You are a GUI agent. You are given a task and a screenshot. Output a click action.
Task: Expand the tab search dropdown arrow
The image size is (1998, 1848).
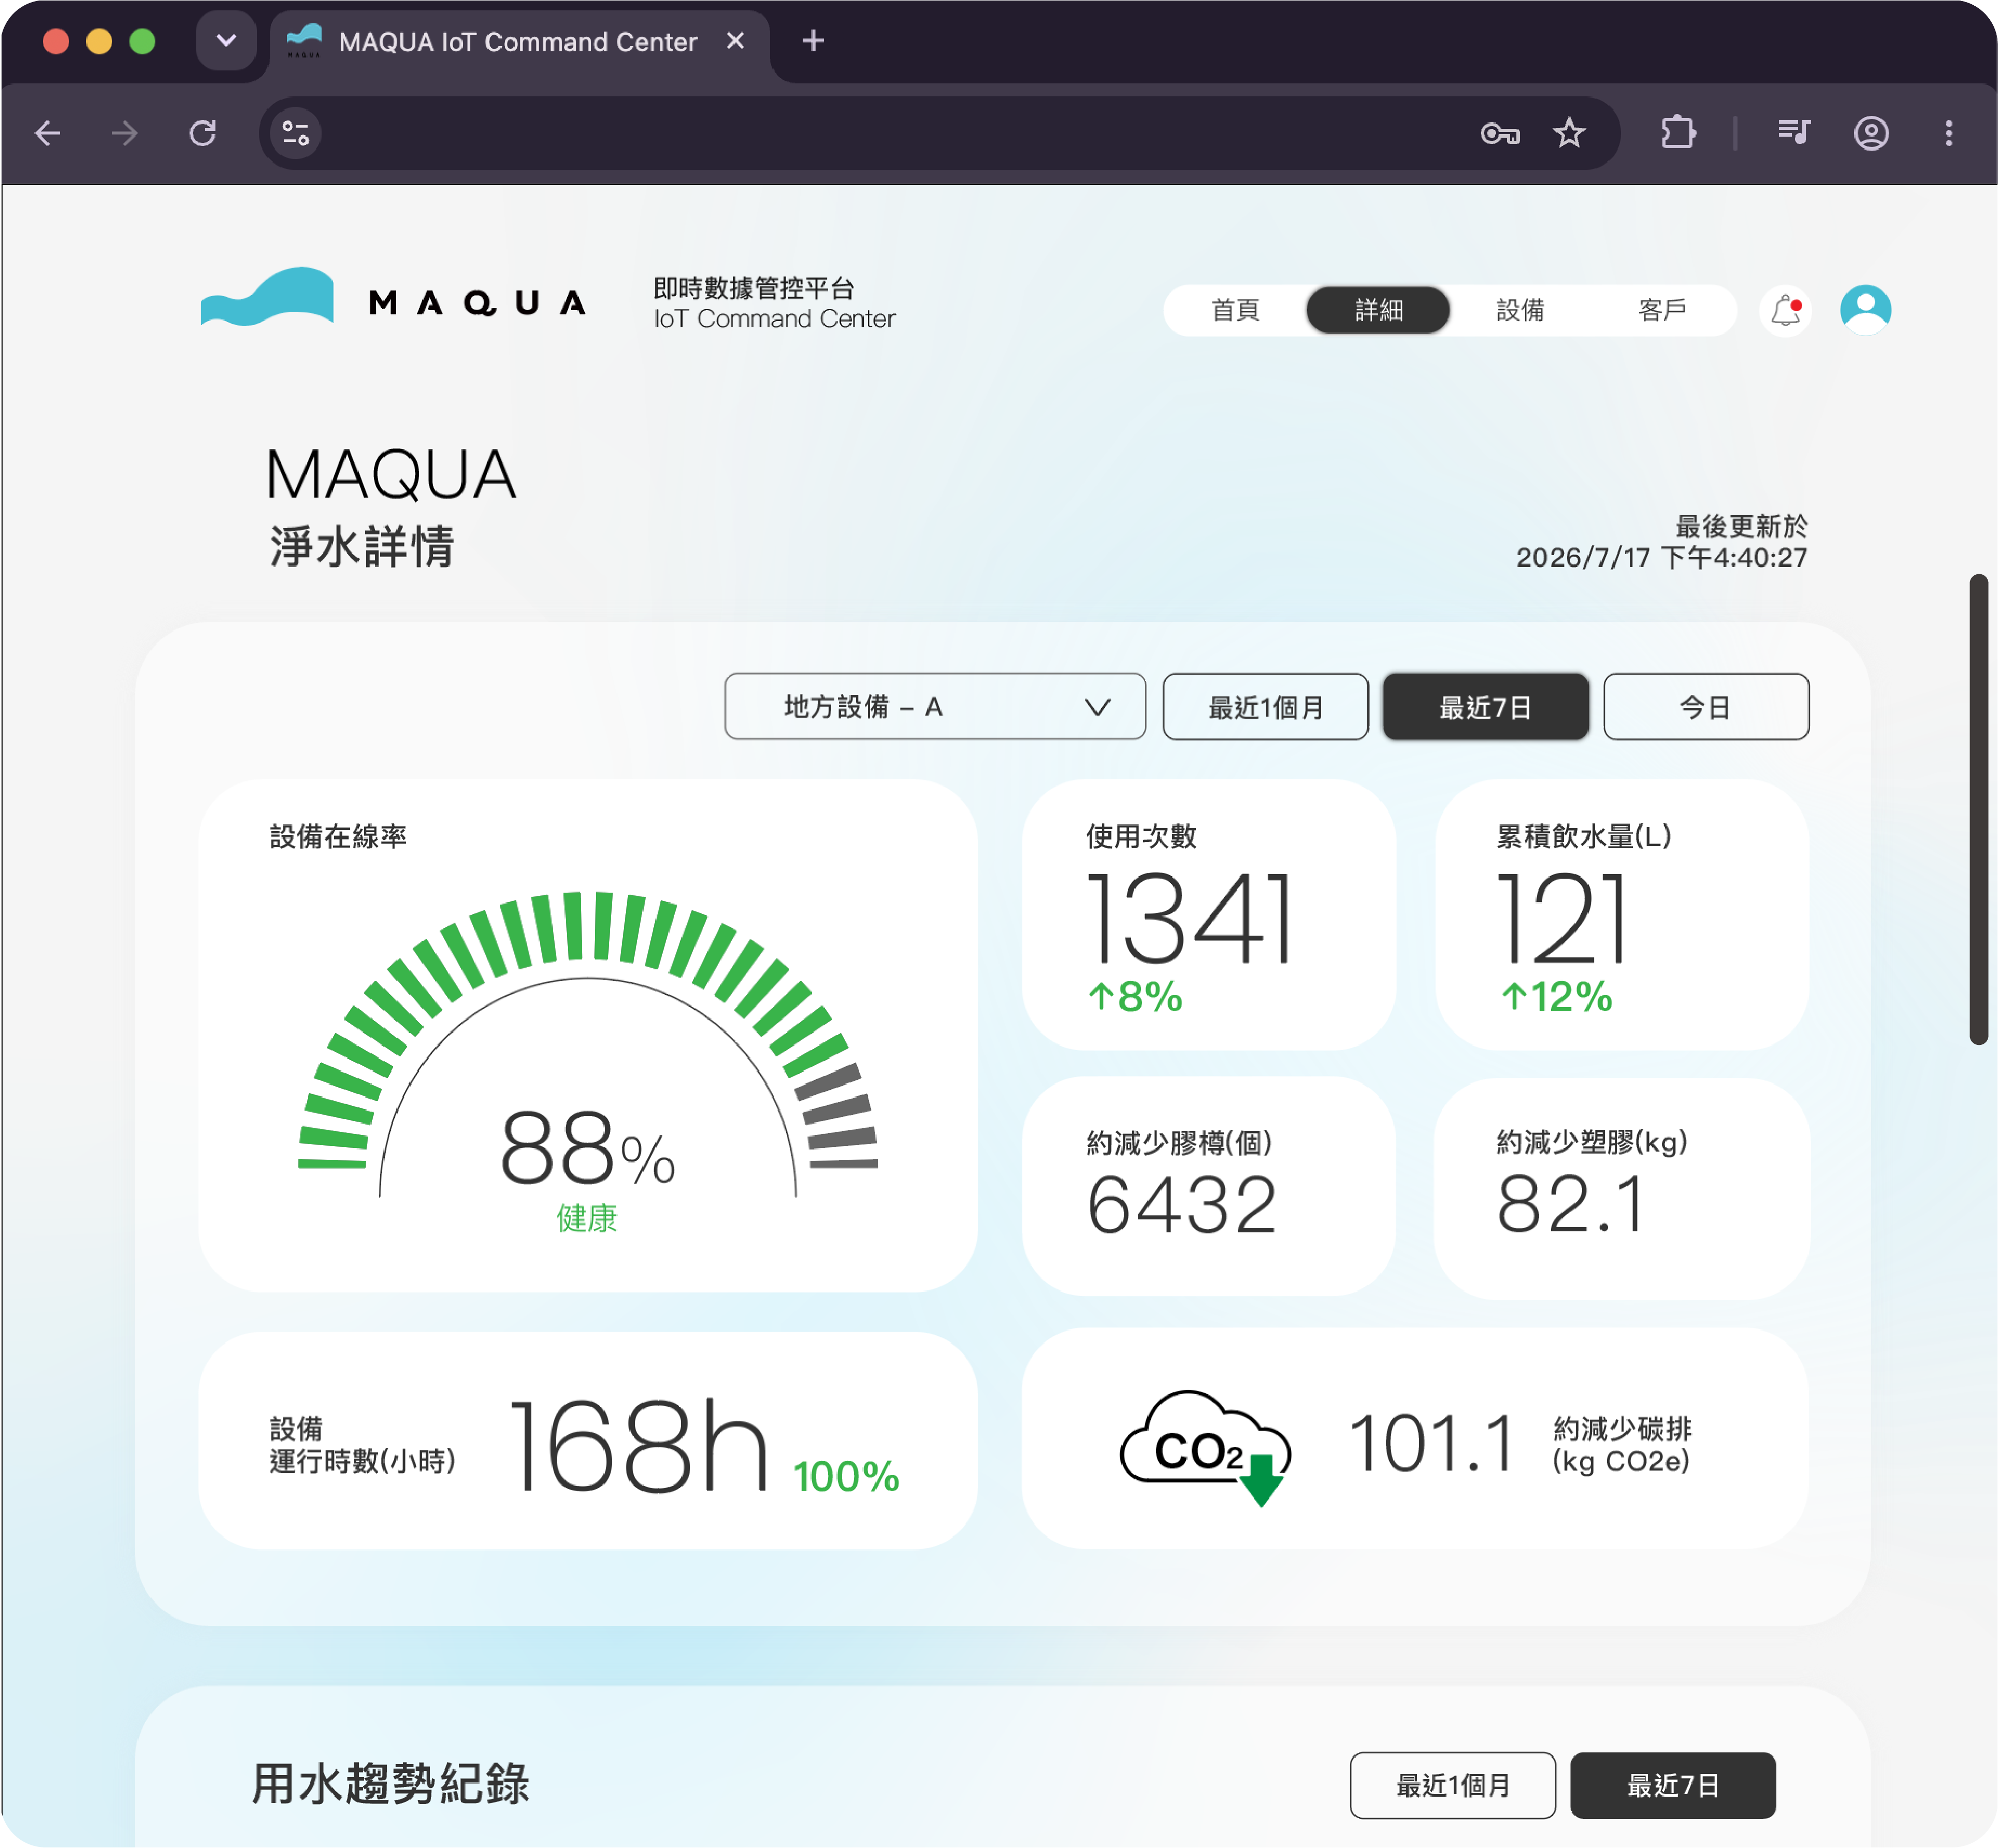coord(226,41)
